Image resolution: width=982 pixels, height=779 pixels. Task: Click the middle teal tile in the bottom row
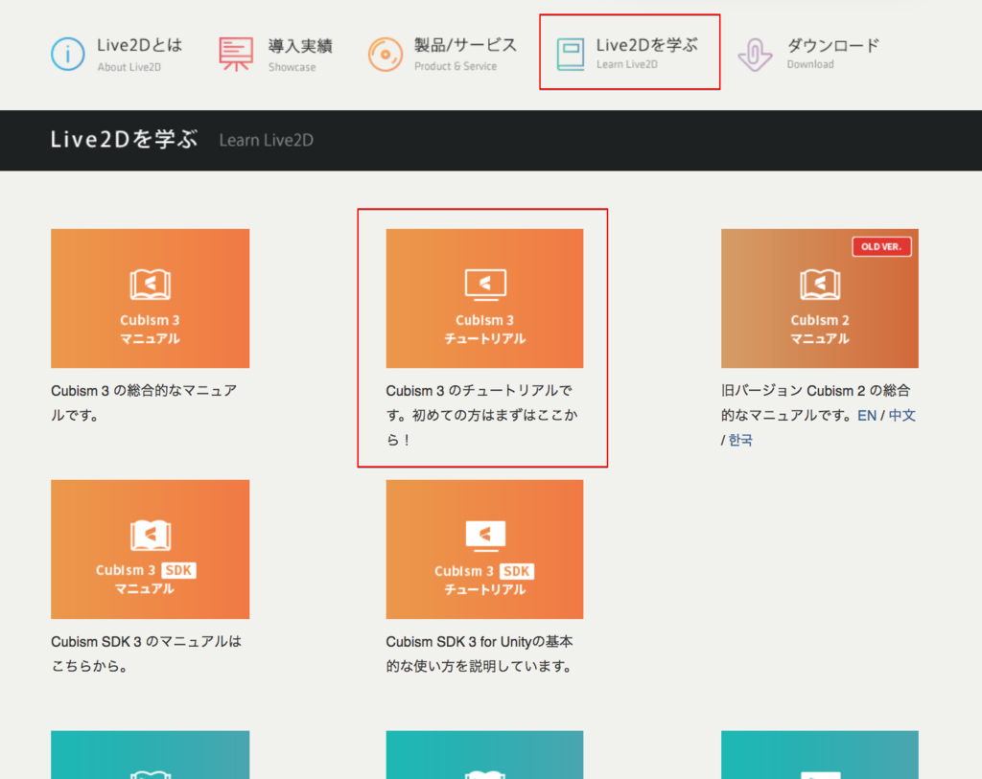point(484,755)
